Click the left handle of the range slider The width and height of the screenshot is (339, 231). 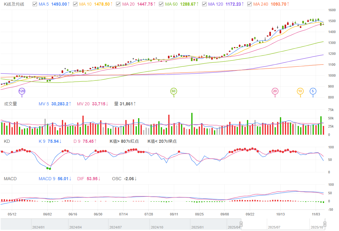click(x=241, y=224)
